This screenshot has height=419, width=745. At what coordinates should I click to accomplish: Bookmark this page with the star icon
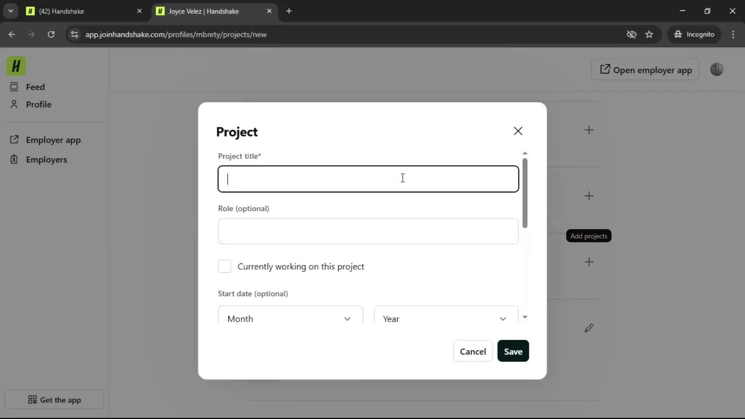click(649, 35)
